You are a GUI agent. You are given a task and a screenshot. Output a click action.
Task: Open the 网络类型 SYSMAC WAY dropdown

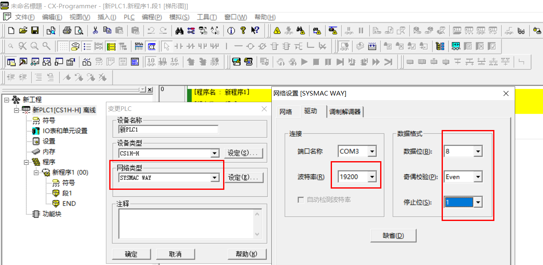coord(214,178)
